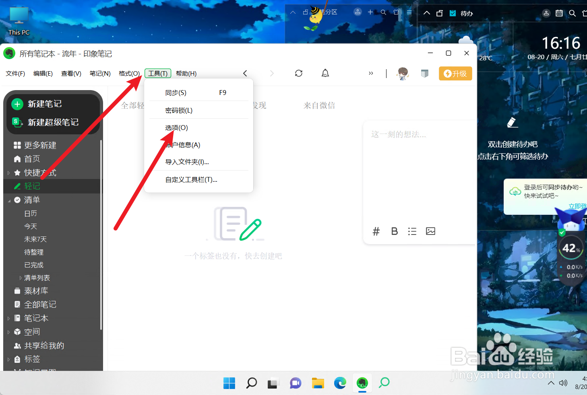Click the sidebar vertical scrollbar
This screenshot has height=395, width=587.
(101, 235)
